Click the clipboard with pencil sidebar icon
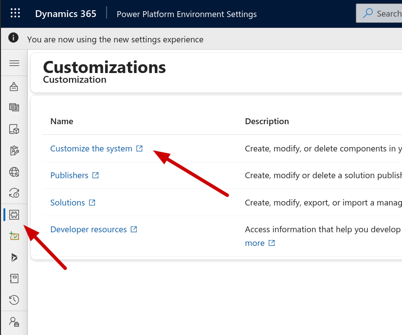This screenshot has height=335, width=402. pos(14,150)
